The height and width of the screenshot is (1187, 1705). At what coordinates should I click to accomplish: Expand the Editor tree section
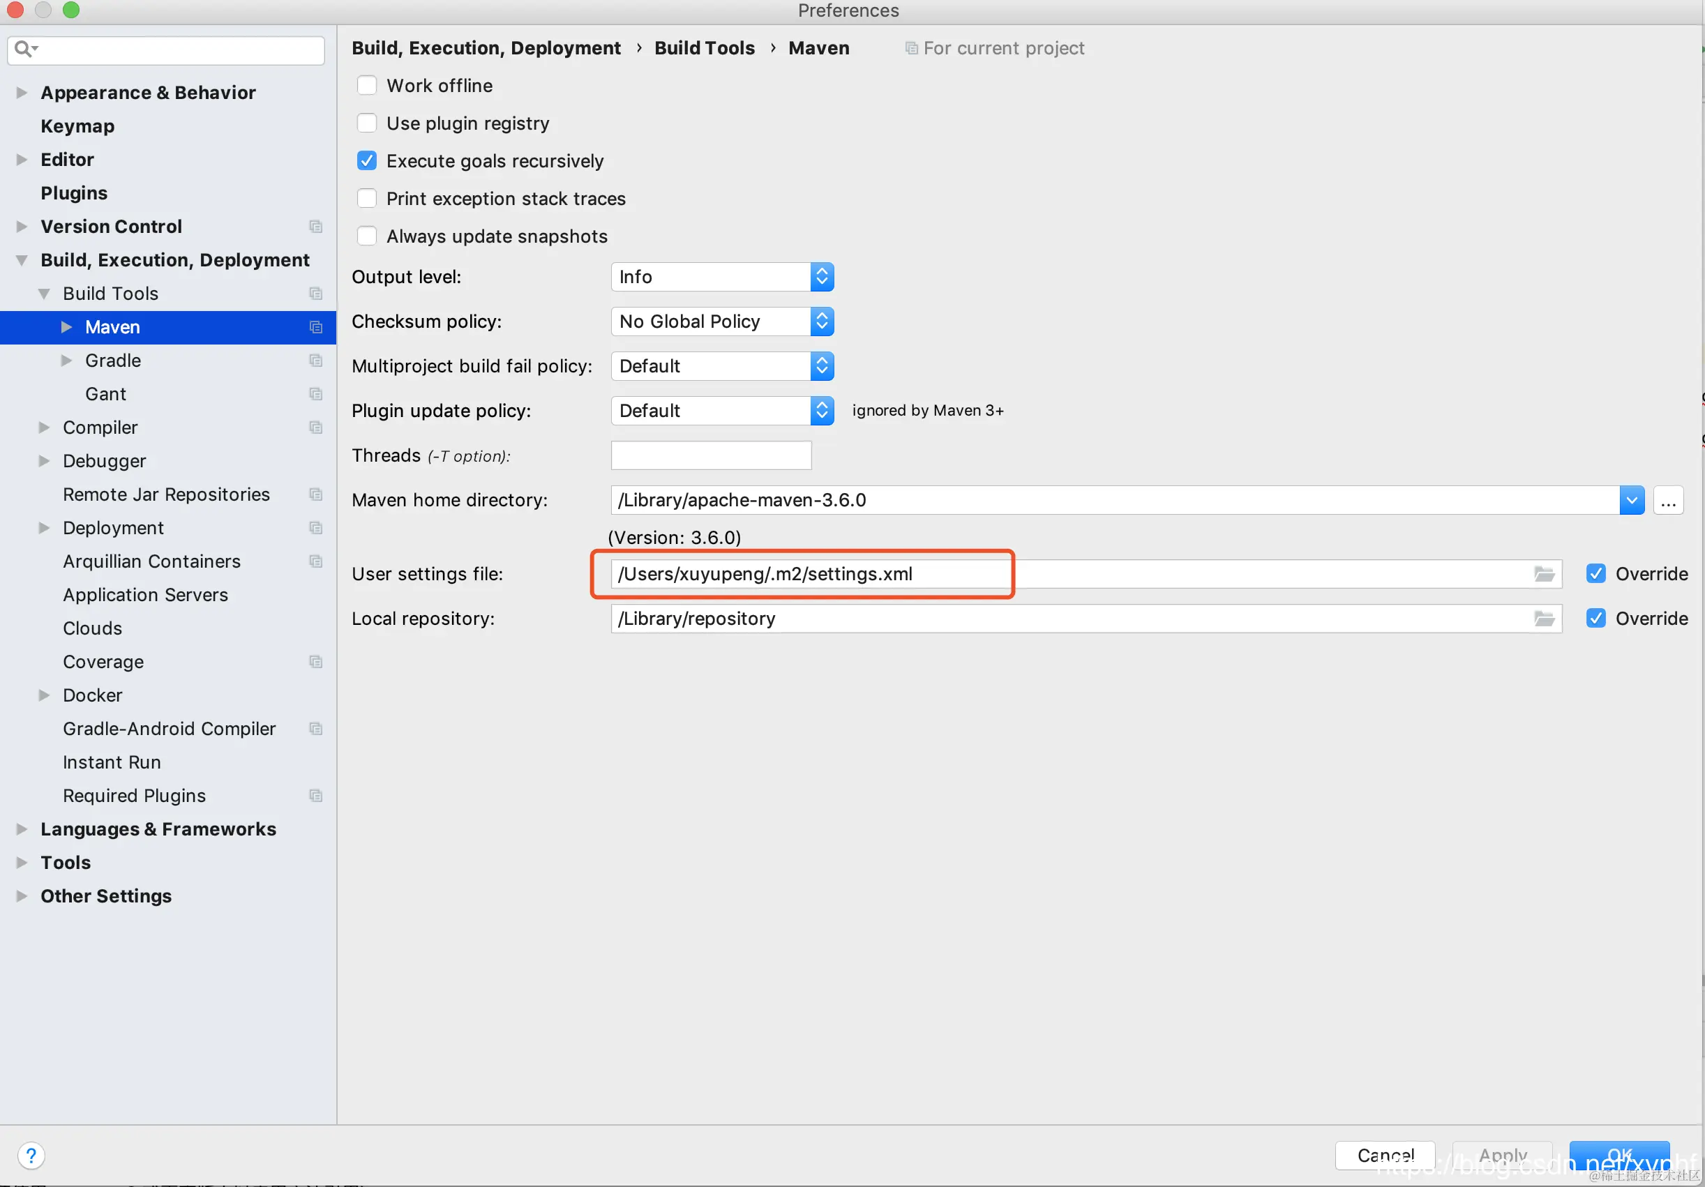pos(22,160)
